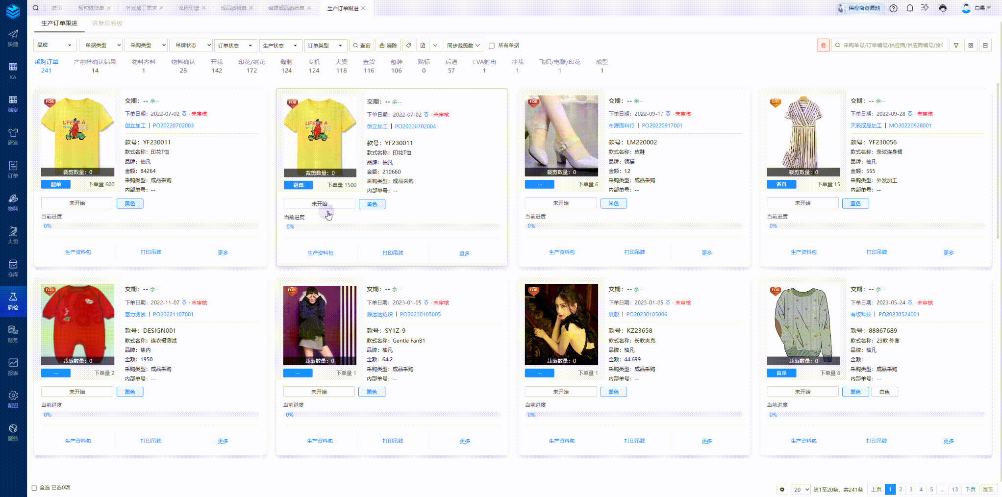
Task: Open the 报表 reports sidebar icon
Action: pyautogui.click(x=13, y=366)
